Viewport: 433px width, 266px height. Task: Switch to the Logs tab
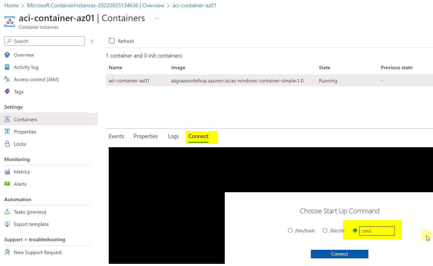click(x=173, y=136)
